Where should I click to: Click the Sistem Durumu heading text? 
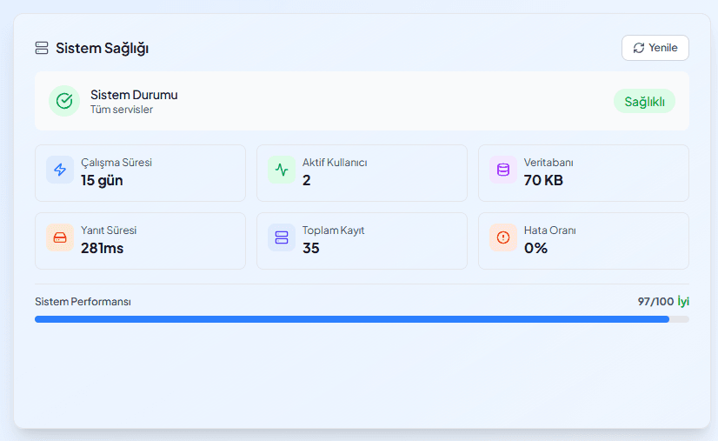pyautogui.click(x=134, y=95)
